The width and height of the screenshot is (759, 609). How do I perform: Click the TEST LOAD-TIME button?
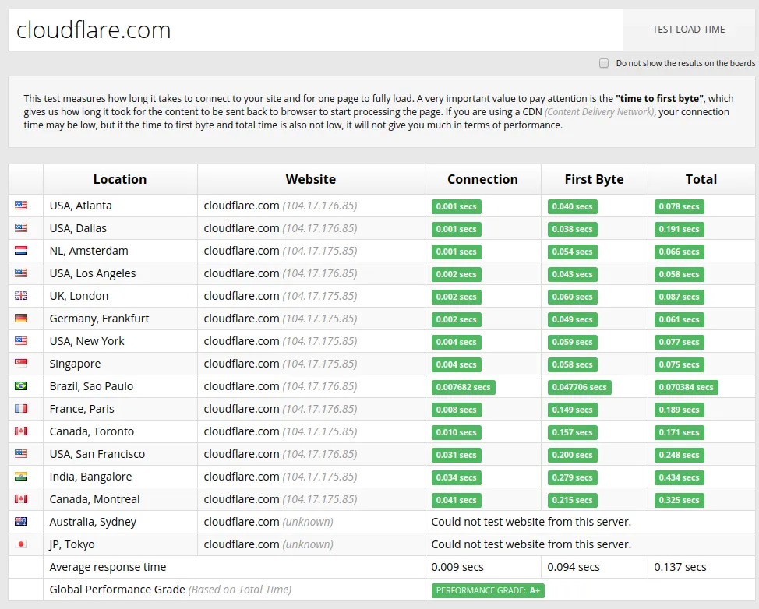click(688, 30)
